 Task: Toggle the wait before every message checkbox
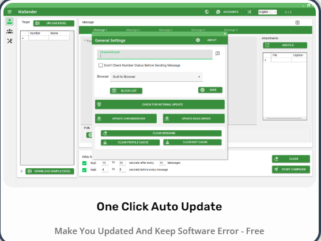click(x=84, y=170)
